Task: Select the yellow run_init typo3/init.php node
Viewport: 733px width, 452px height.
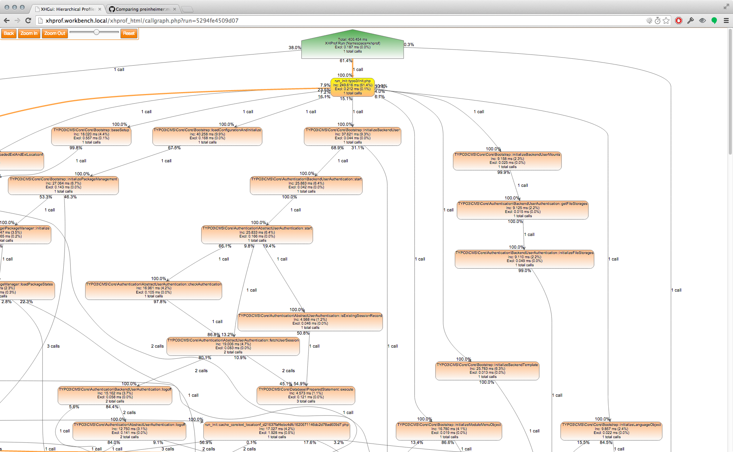Action: (352, 87)
